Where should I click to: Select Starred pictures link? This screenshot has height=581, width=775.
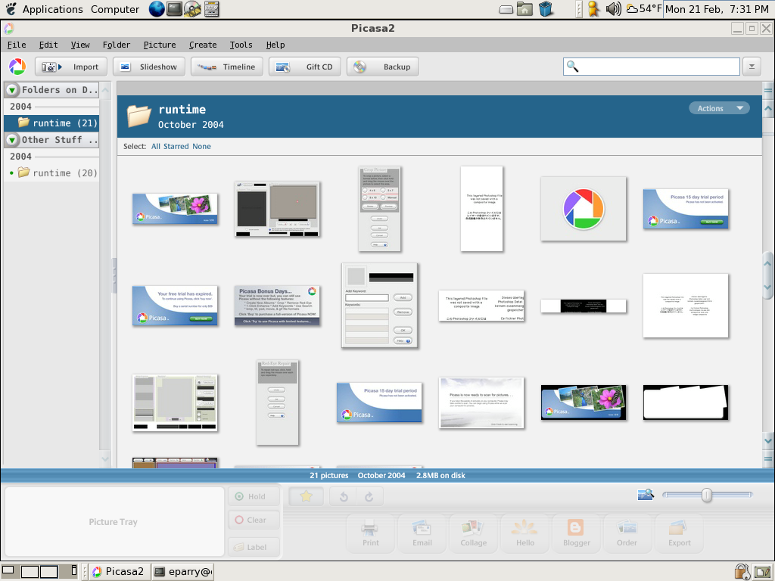tap(176, 146)
